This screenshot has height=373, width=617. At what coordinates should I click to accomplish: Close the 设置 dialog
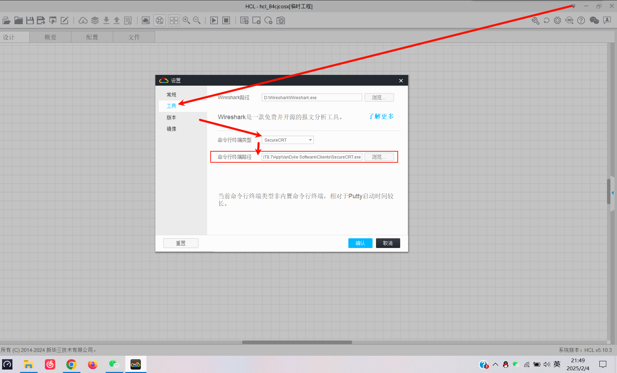pyautogui.click(x=401, y=80)
